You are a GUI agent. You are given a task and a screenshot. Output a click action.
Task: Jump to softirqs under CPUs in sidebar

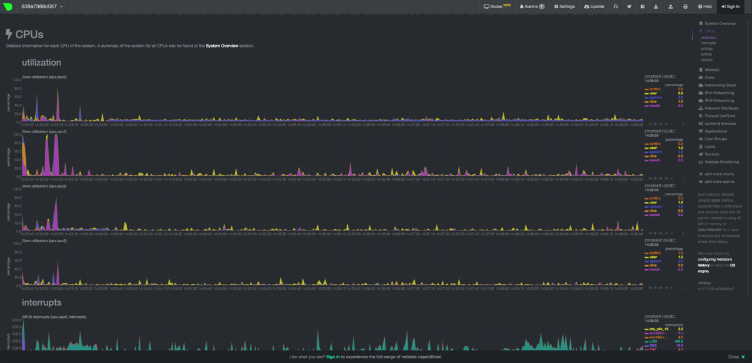(707, 49)
